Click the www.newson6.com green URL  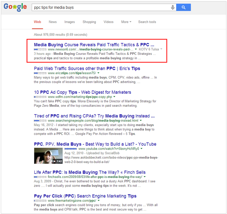pyautogui.click(x=91, y=49)
